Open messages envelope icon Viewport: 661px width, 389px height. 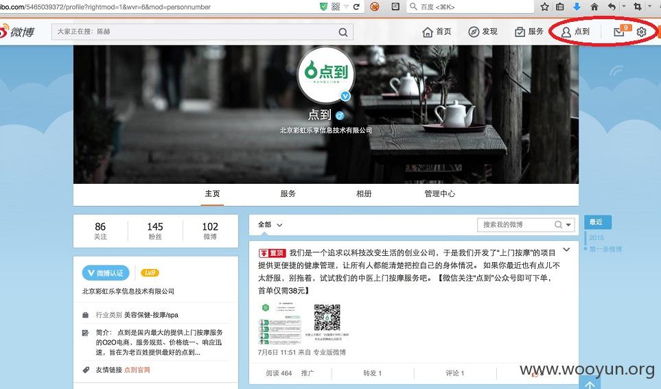619,32
